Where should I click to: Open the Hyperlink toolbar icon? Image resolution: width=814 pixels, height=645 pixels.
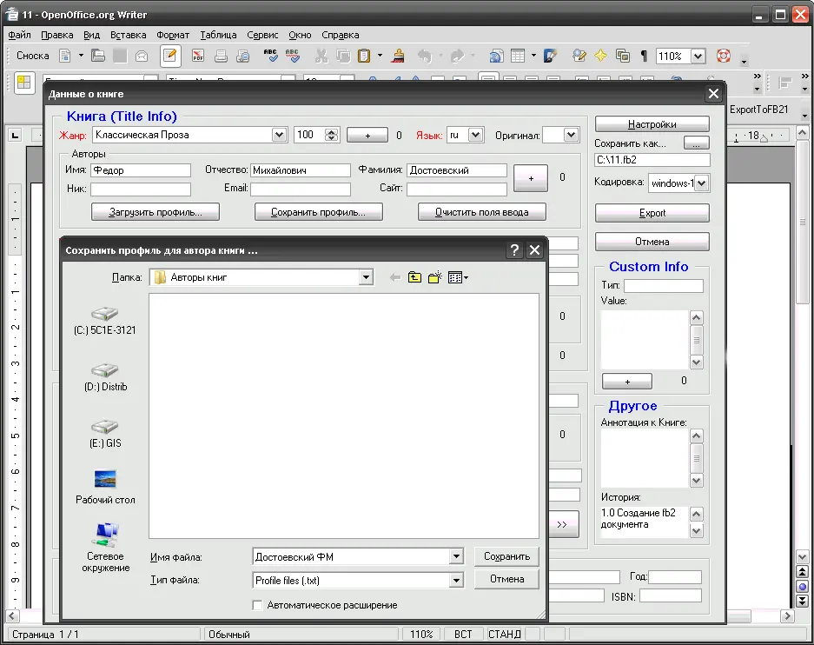point(496,56)
